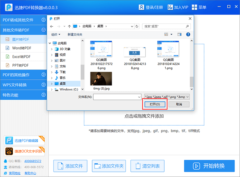Viewport: 240px width, 177px height.
Task: Click the folder tree scrollbar thumb
Action: [83, 72]
